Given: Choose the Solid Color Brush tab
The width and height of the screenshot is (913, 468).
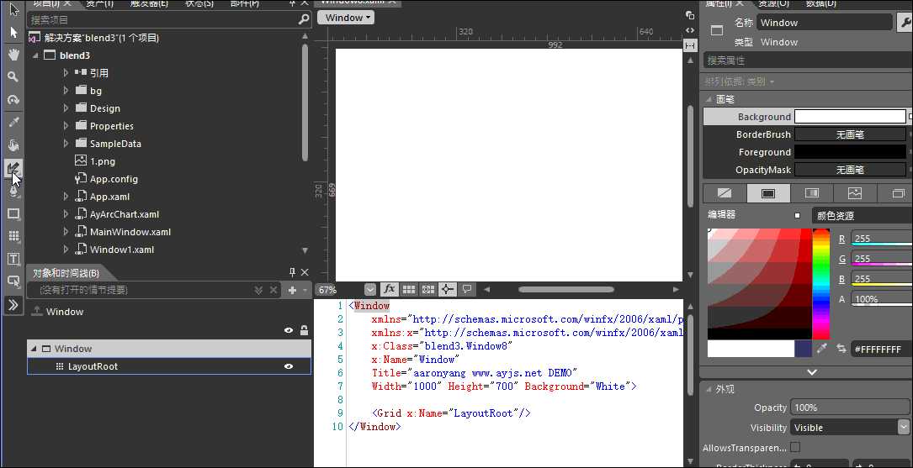Looking at the screenshot, I should (x=768, y=193).
